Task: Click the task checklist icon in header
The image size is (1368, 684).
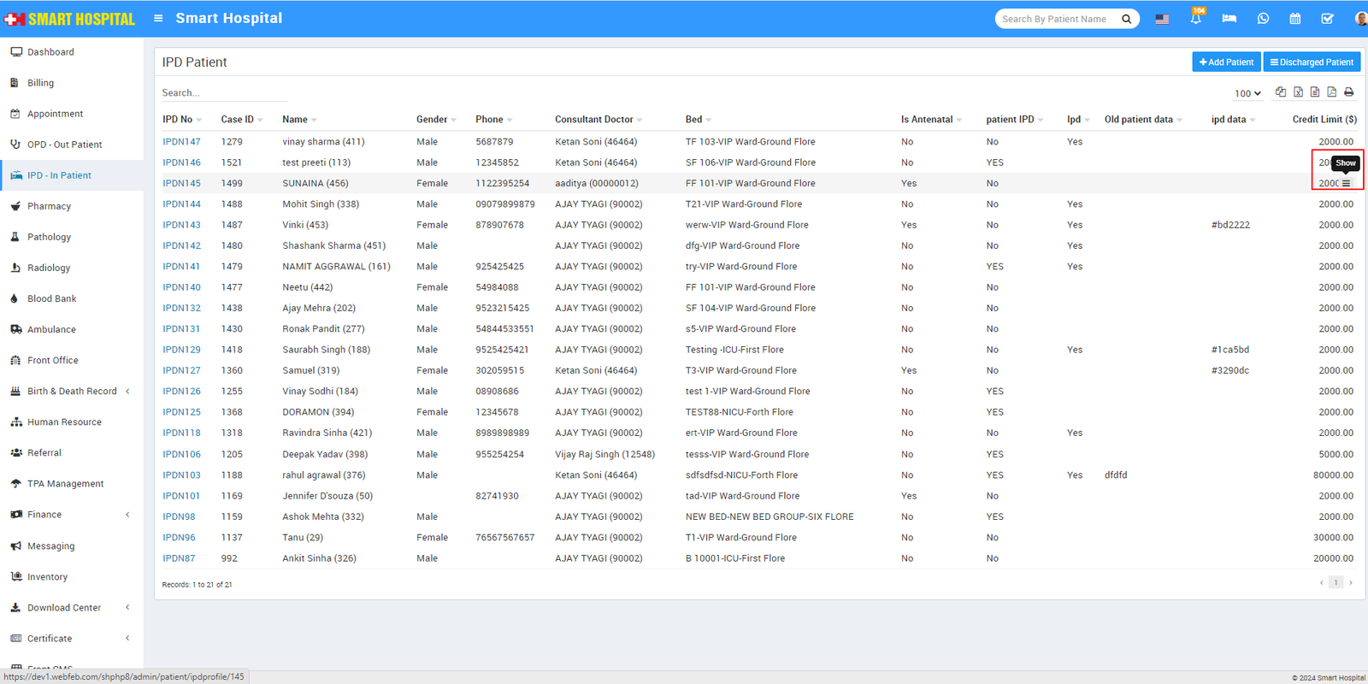Action: coord(1327,19)
